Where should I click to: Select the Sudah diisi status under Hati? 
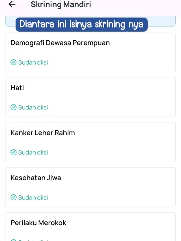coord(33,108)
